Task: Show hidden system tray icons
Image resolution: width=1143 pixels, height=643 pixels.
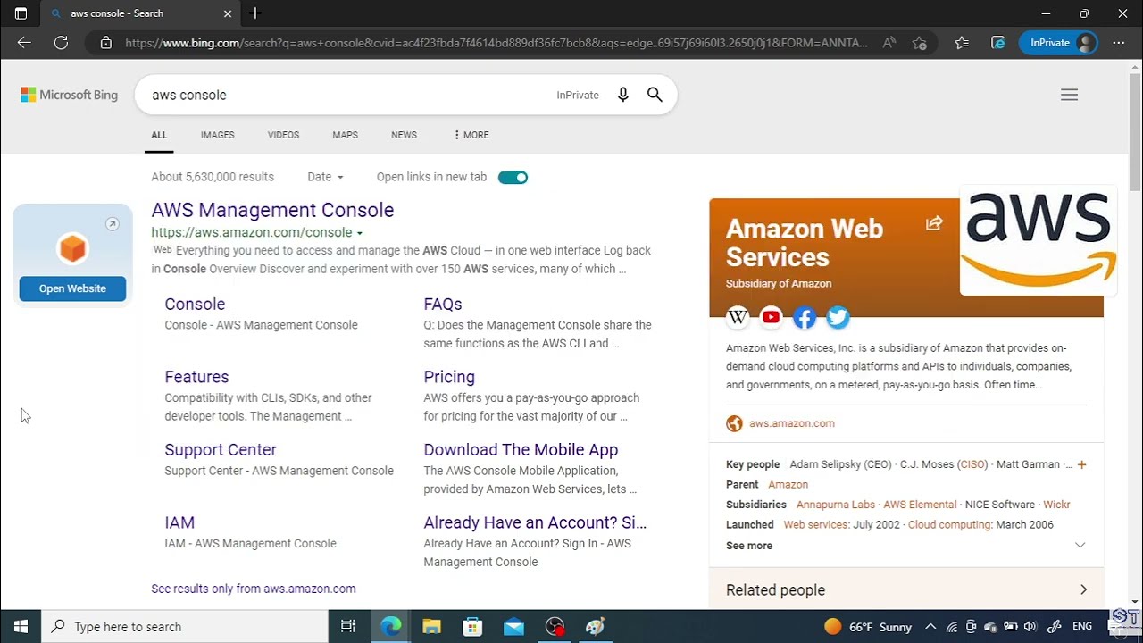Action: point(930,627)
